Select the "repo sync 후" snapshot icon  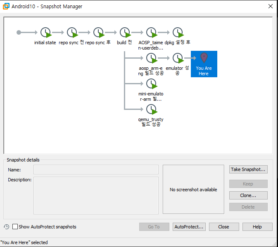[x=99, y=33]
